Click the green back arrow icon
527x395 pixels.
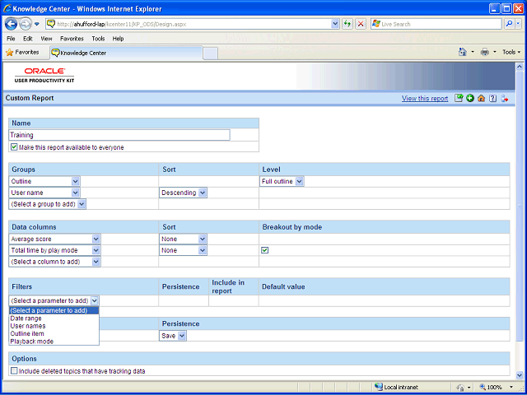coord(470,98)
